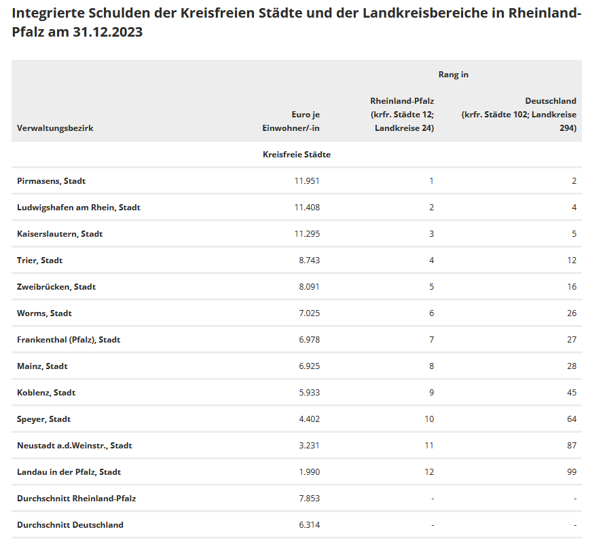The image size is (607, 542).
Task: Click the 8.091 value for Zweibrücken
Action: [309, 287]
